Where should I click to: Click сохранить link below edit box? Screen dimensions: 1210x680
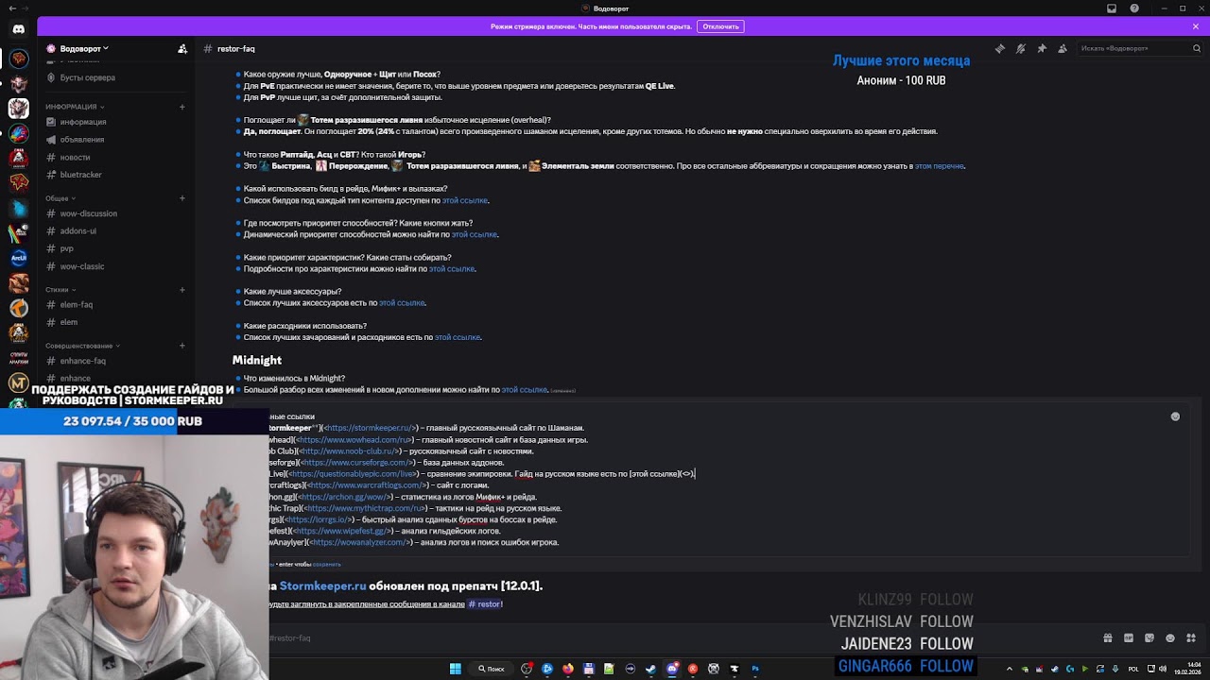[326, 564]
